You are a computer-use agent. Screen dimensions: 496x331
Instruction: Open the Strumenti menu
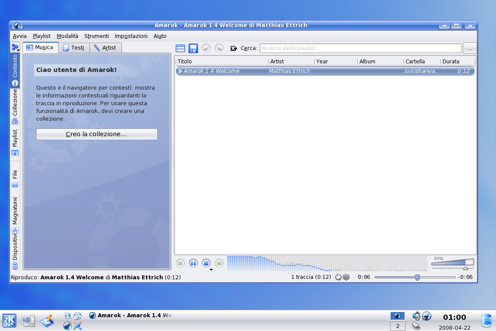[96, 36]
